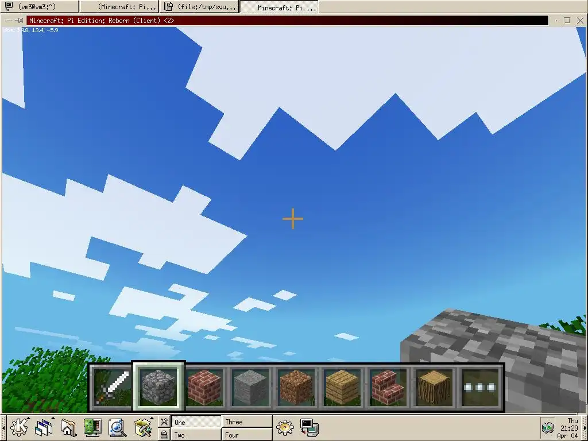Open the window list taskbar icon
Image resolution: width=588 pixels, height=441 pixels.
pyautogui.click(x=44, y=427)
